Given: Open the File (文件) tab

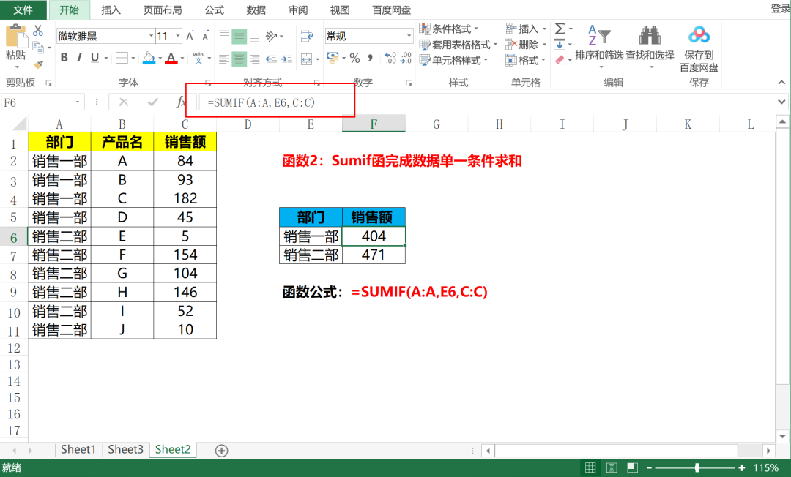Looking at the screenshot, I should [23, 10].
